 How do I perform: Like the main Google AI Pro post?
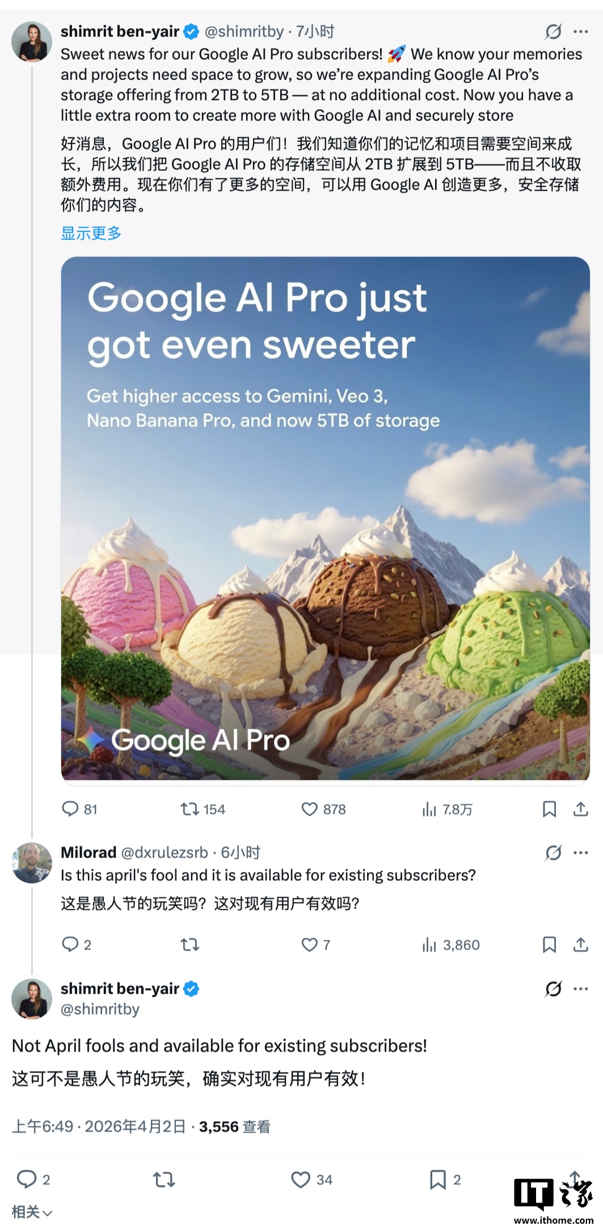tap(309, 809)
